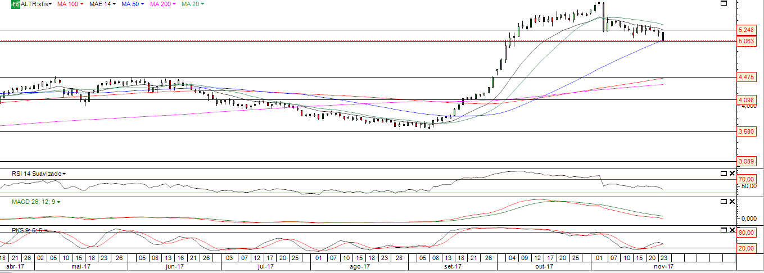Select the 5,248 price level label
The height and width of the screenshot is (273, 764).
coord(747,30)
